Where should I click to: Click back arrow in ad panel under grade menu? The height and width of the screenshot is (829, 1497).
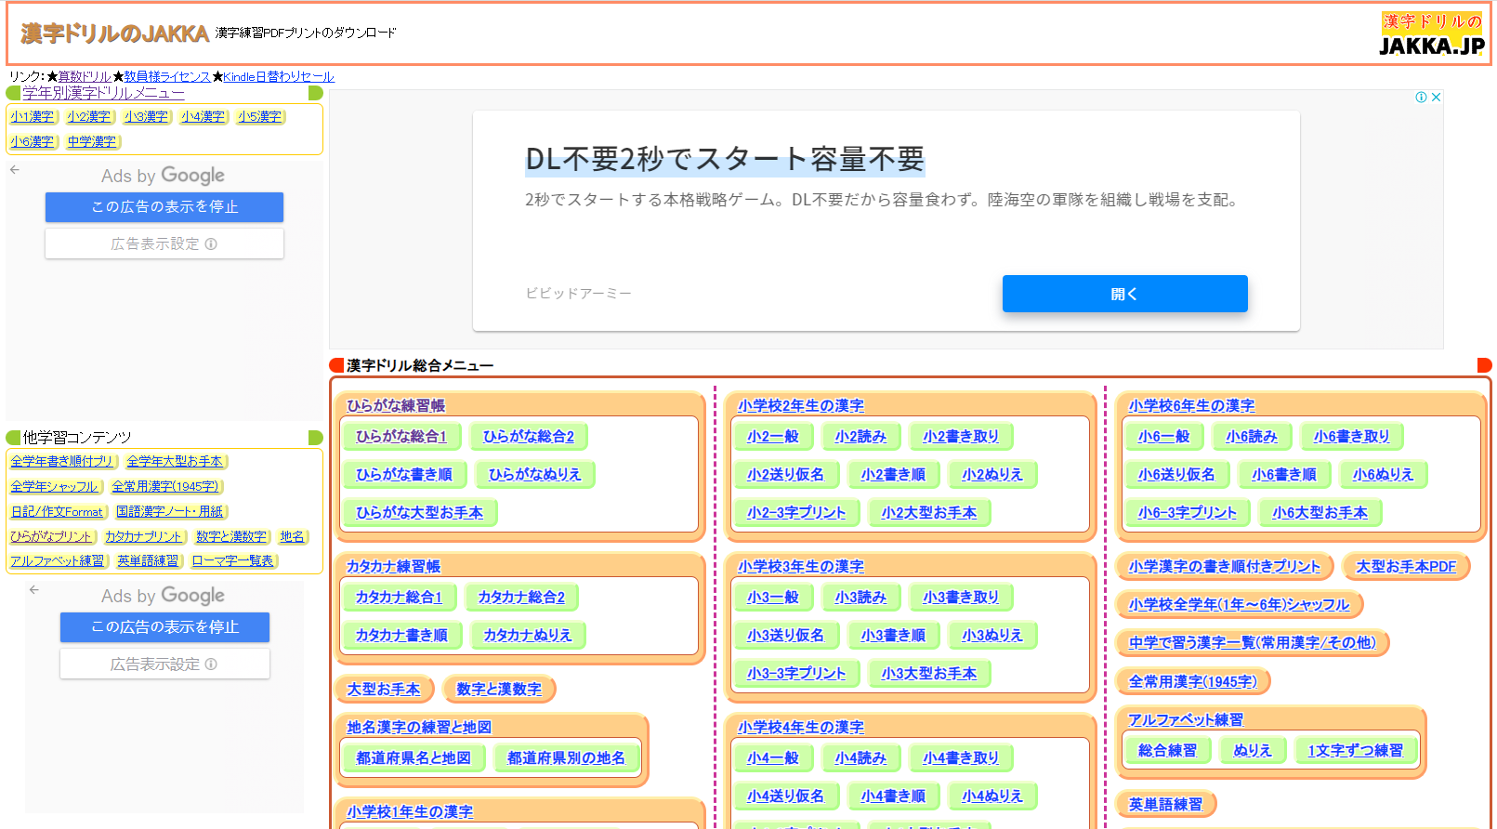pyautogui.click(x=15, y=170)
